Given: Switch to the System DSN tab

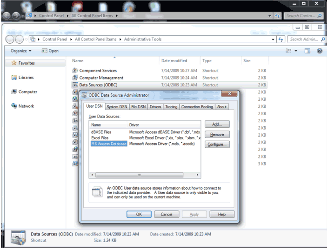Looking at the screenshot, I should point(117,106).
